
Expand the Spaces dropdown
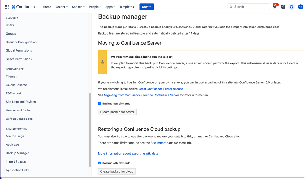coord(78,7)
